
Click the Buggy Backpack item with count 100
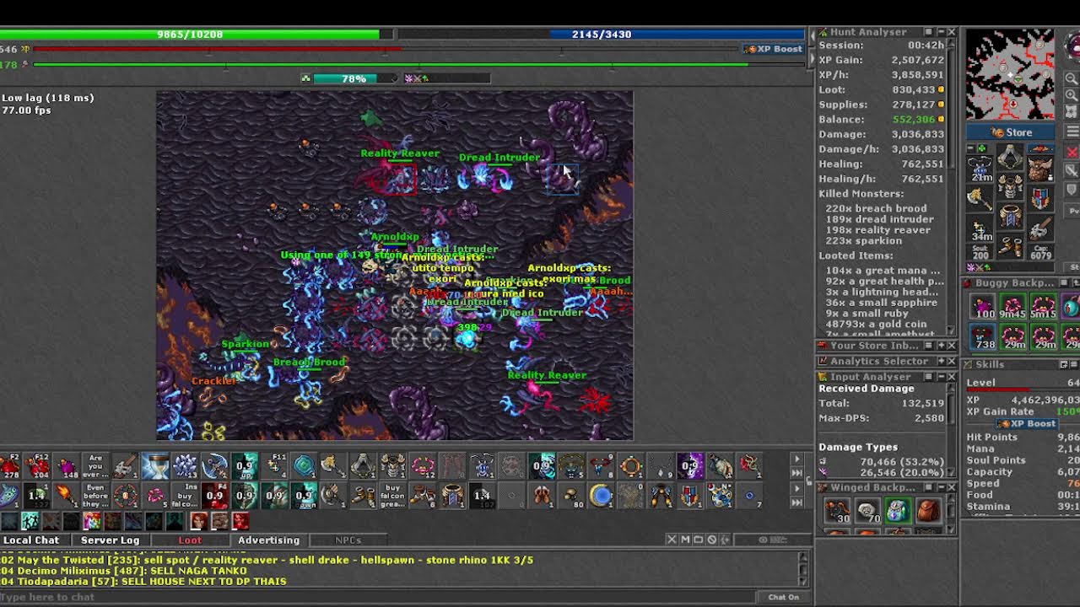coord(982,305)
